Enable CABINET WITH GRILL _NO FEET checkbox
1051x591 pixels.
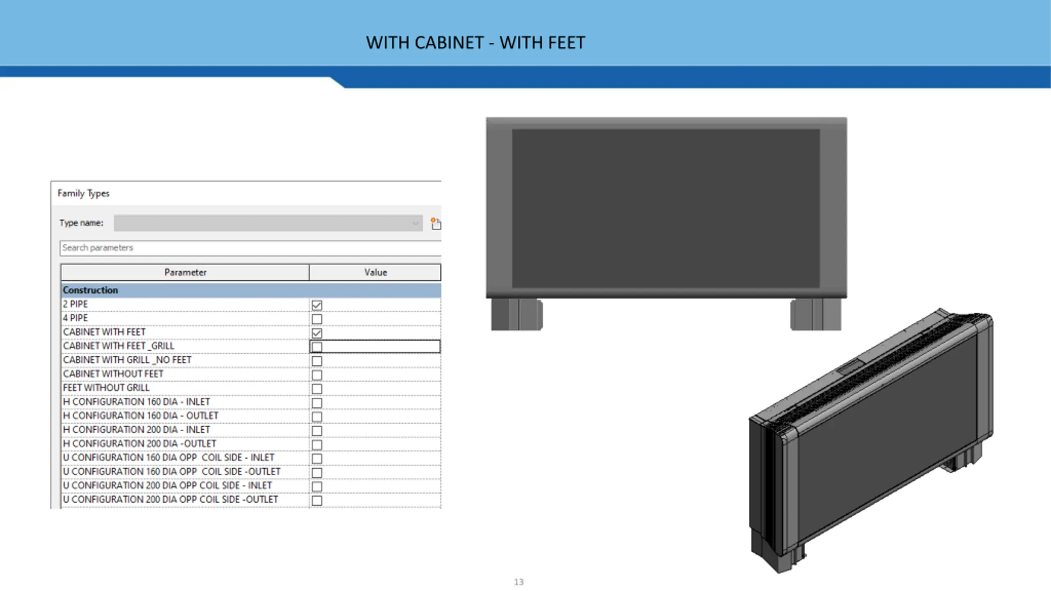pyautogui.click(x=317, y=361)
